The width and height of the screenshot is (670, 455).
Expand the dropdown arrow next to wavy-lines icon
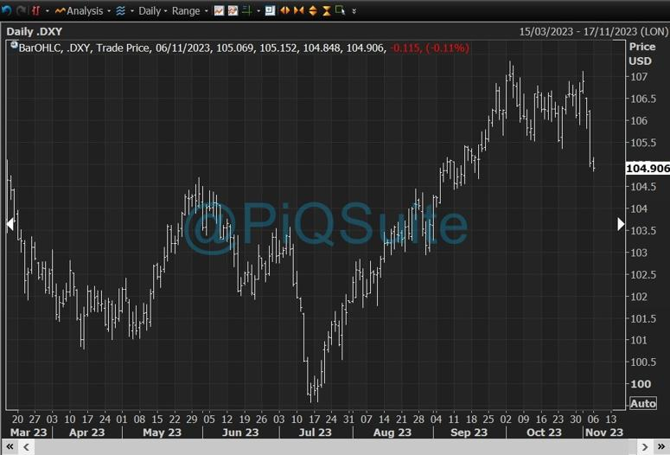coord(131,11)
